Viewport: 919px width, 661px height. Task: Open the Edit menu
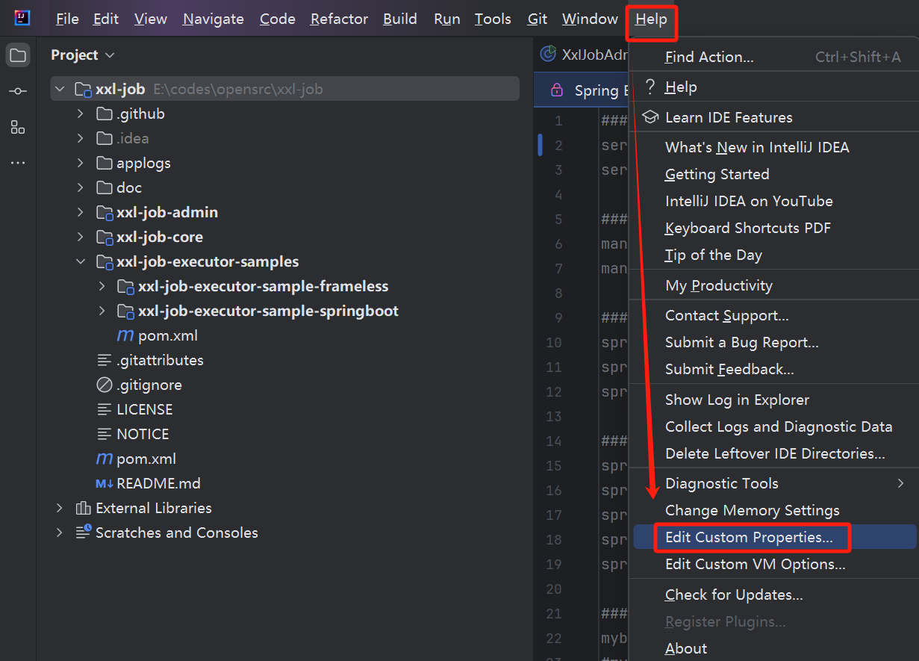point(106,19)
